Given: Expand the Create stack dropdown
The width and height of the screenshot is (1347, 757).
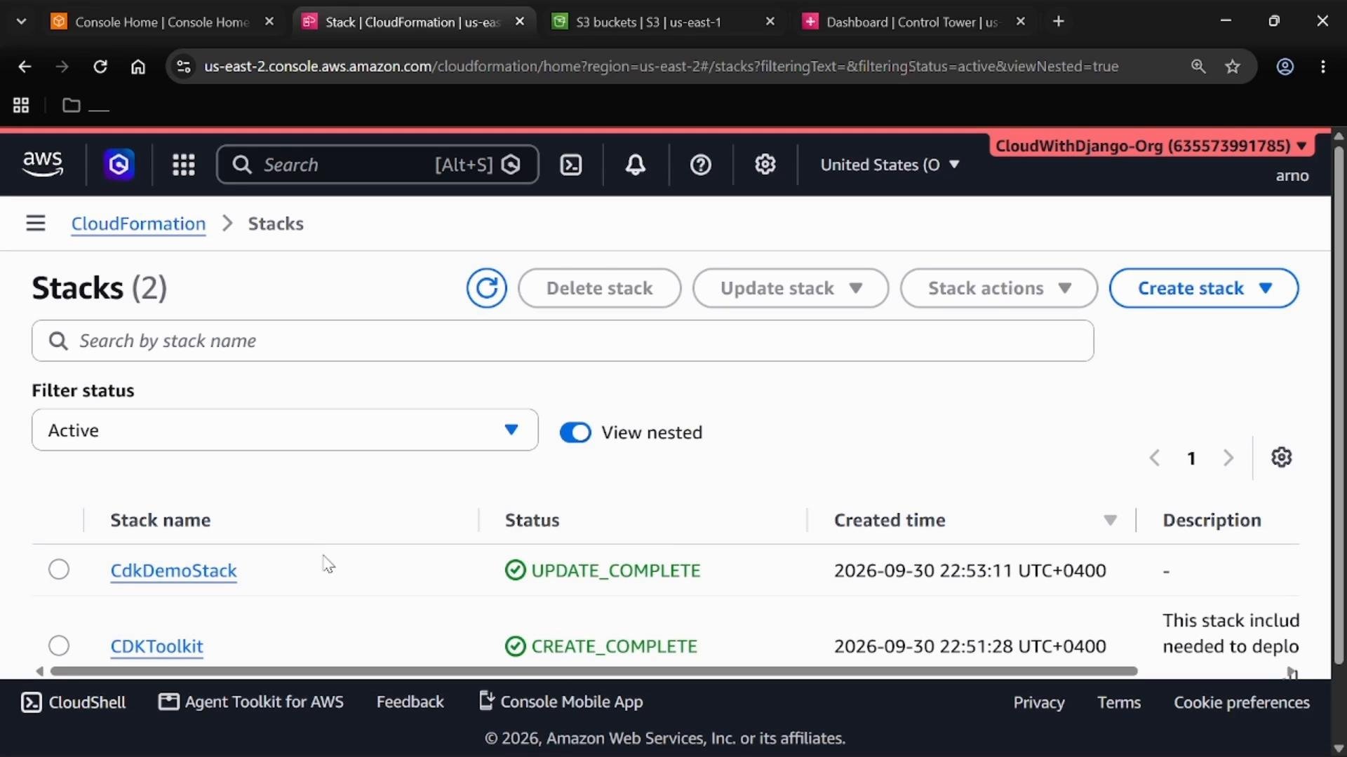Looking at the screenshot, I should point(1204,288).
